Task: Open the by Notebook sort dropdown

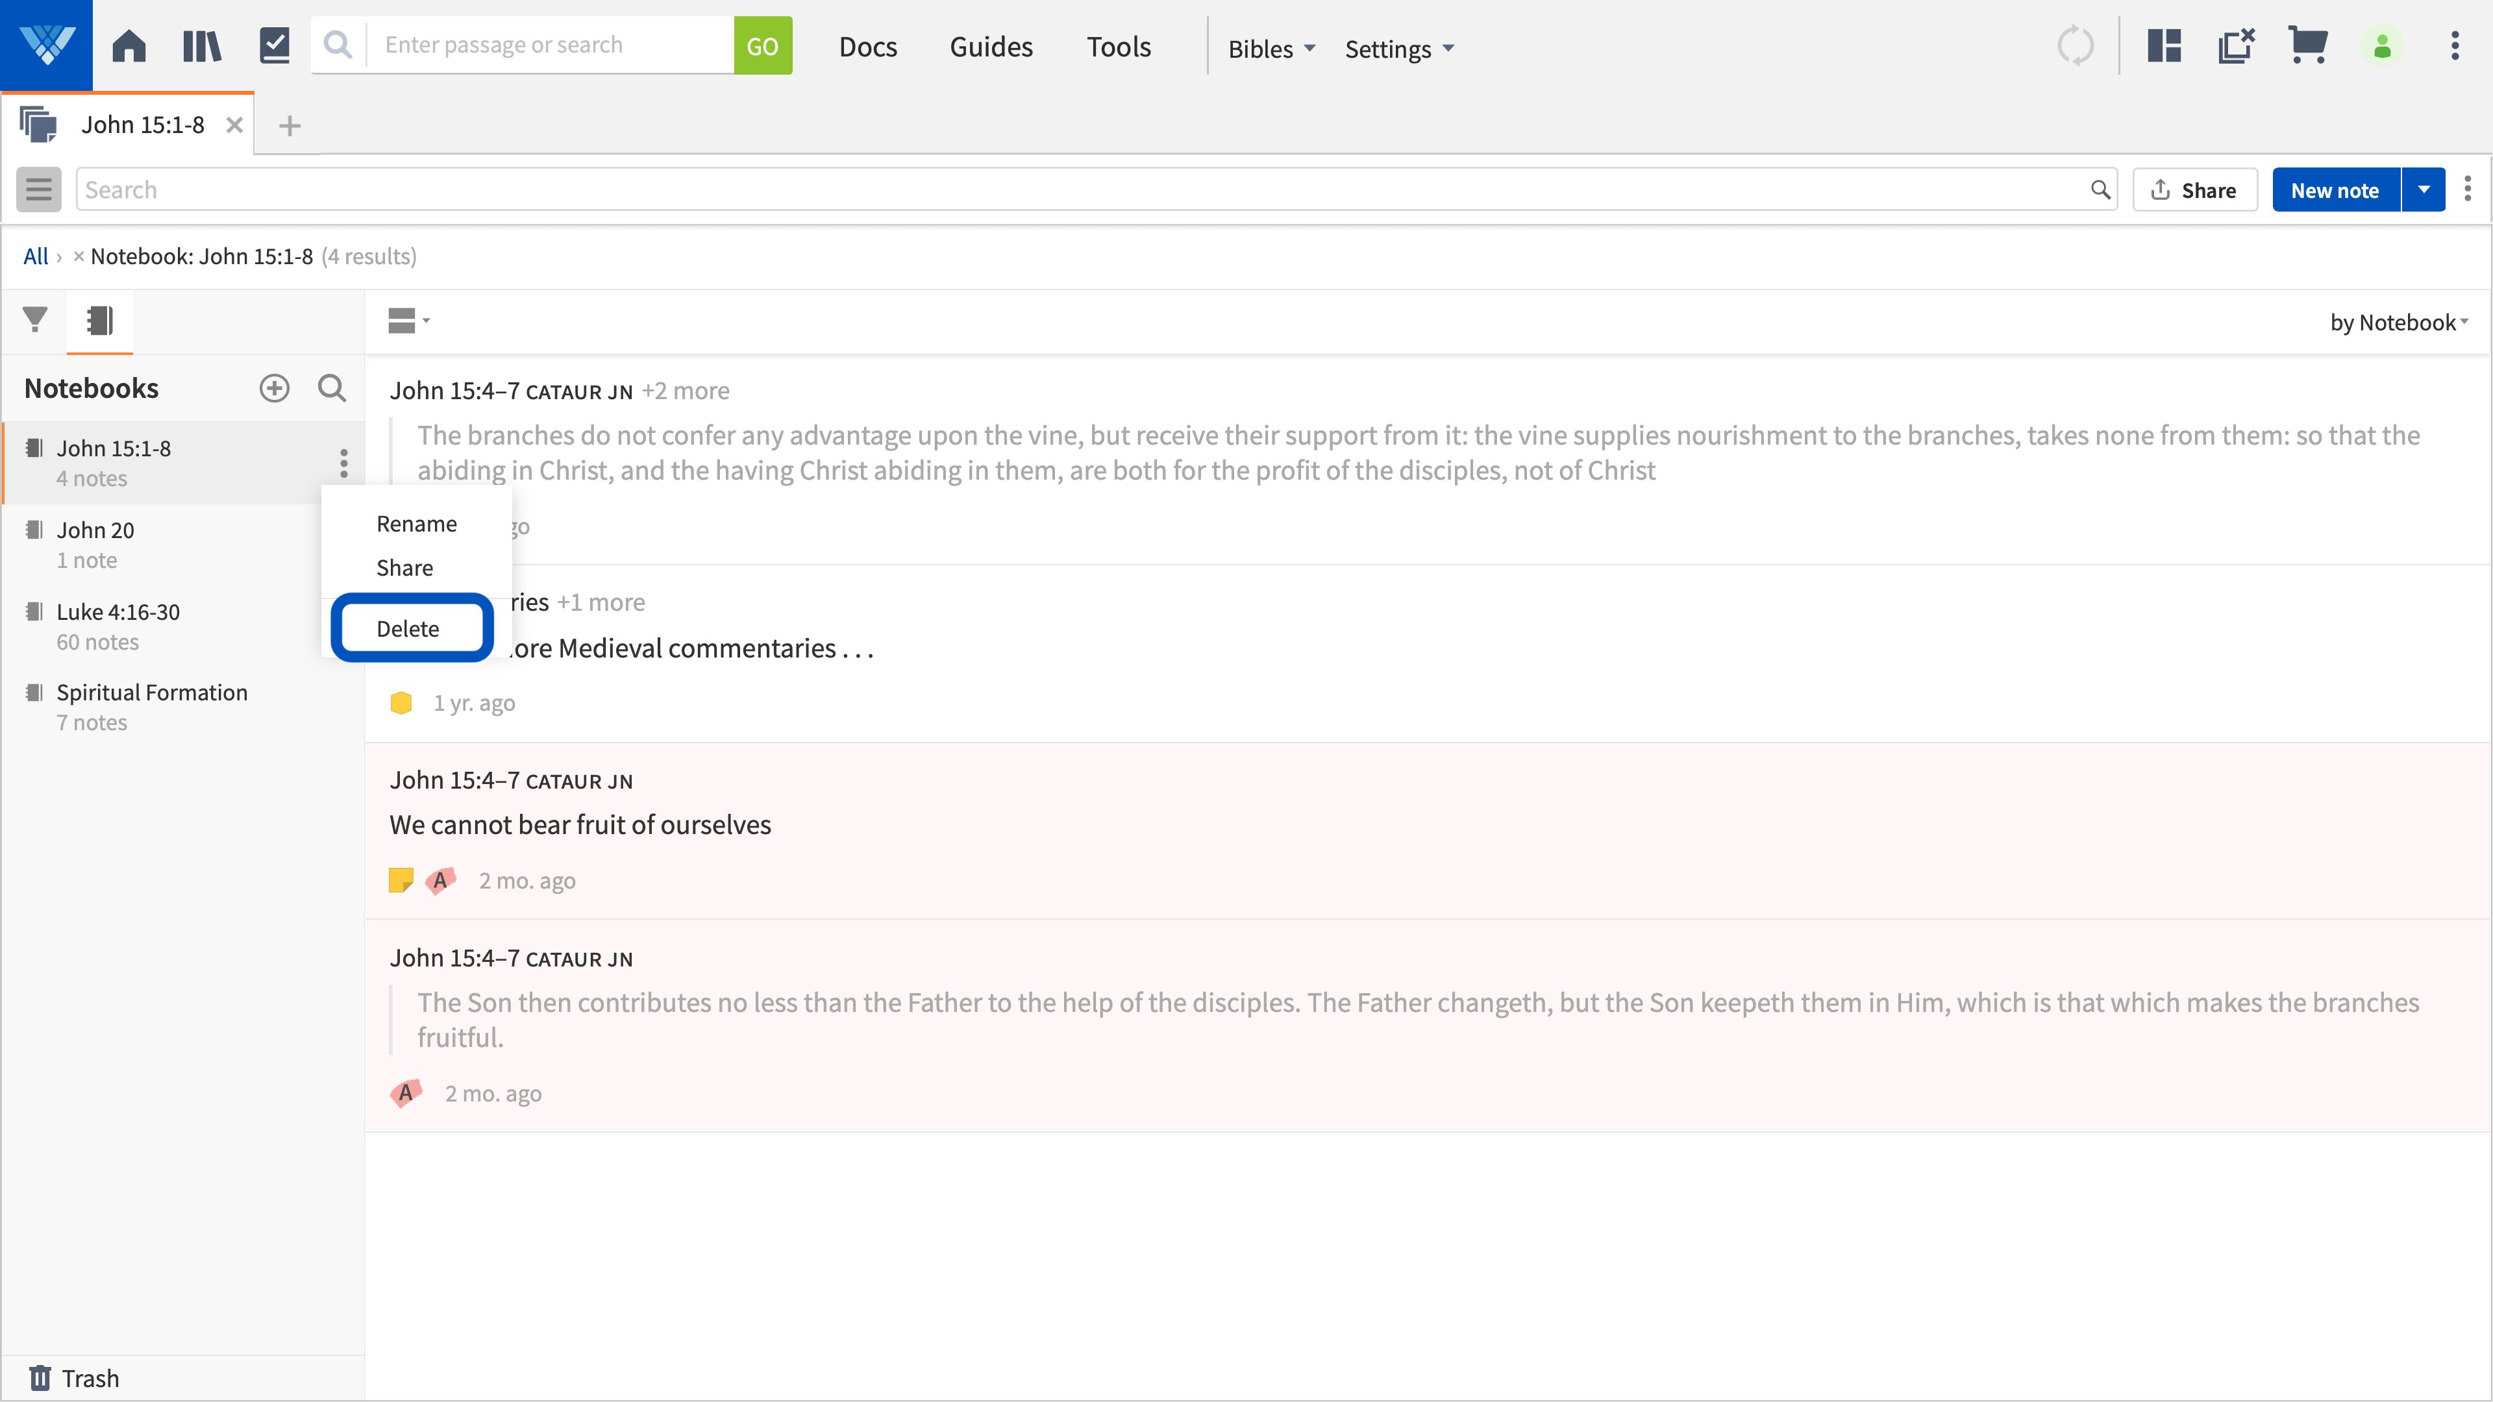Action: tap(2398, 322)
